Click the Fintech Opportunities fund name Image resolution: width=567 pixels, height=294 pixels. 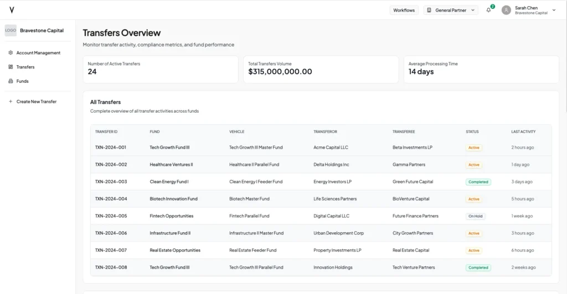[x=171, y=216]
